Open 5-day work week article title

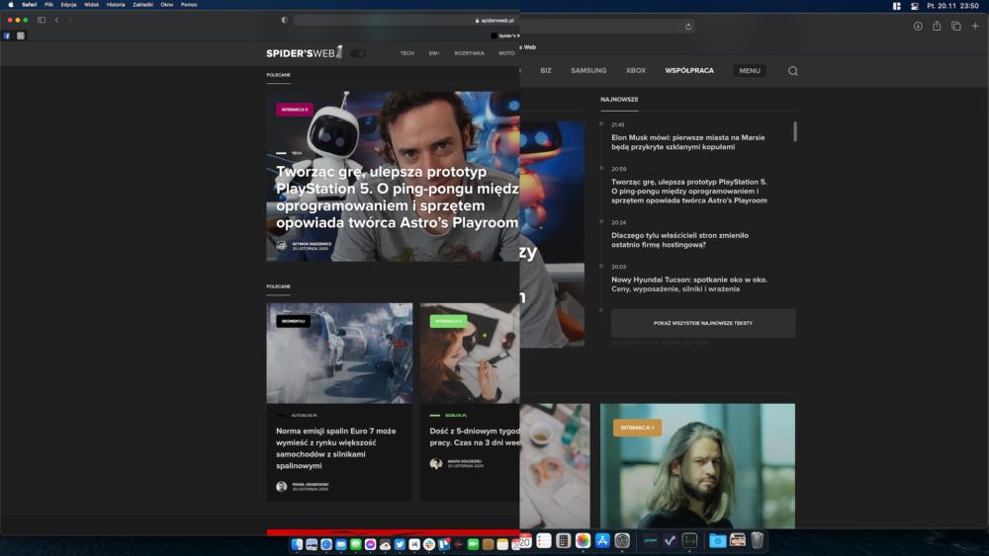(x=475, y=437)
